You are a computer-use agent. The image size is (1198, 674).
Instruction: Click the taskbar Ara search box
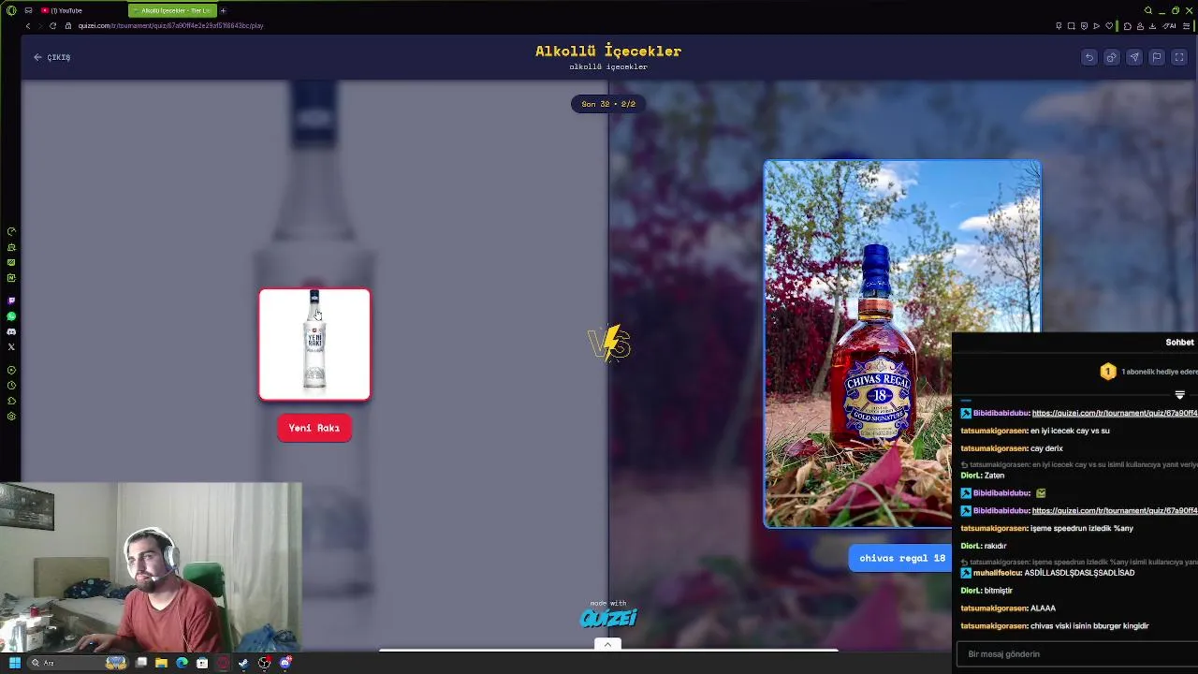pyautogui.click(x=79, y=663)
